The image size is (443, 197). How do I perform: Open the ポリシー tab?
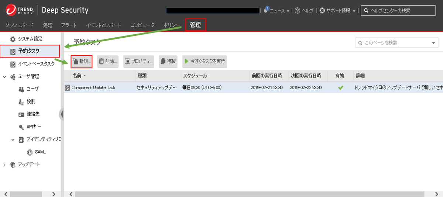click(x=172, y=25)
